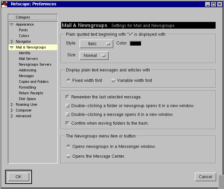Click the Cancel button
The height and width of the screenshot is (189, 224).
(205, 177)
